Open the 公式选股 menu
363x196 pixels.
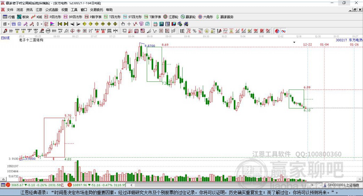51,10
